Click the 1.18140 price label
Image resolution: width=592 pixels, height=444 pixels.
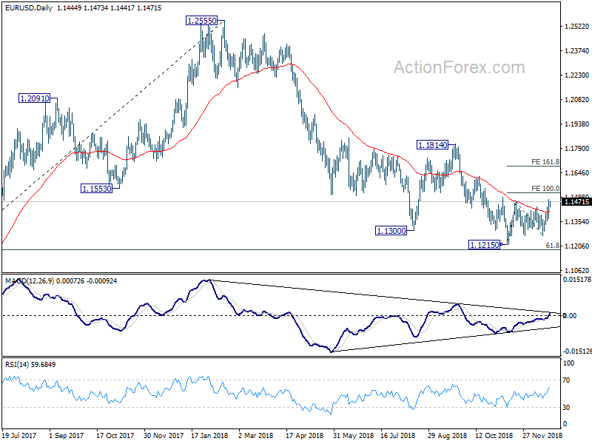(x=432, y=144)
